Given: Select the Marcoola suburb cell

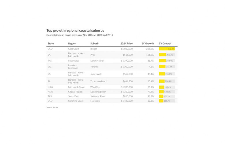Looking at the screenshot, I should pyautogui.click(x=95, y=101).
